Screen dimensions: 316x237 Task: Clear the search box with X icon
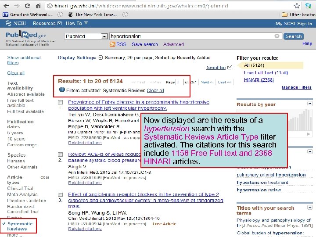click(277, 36)
